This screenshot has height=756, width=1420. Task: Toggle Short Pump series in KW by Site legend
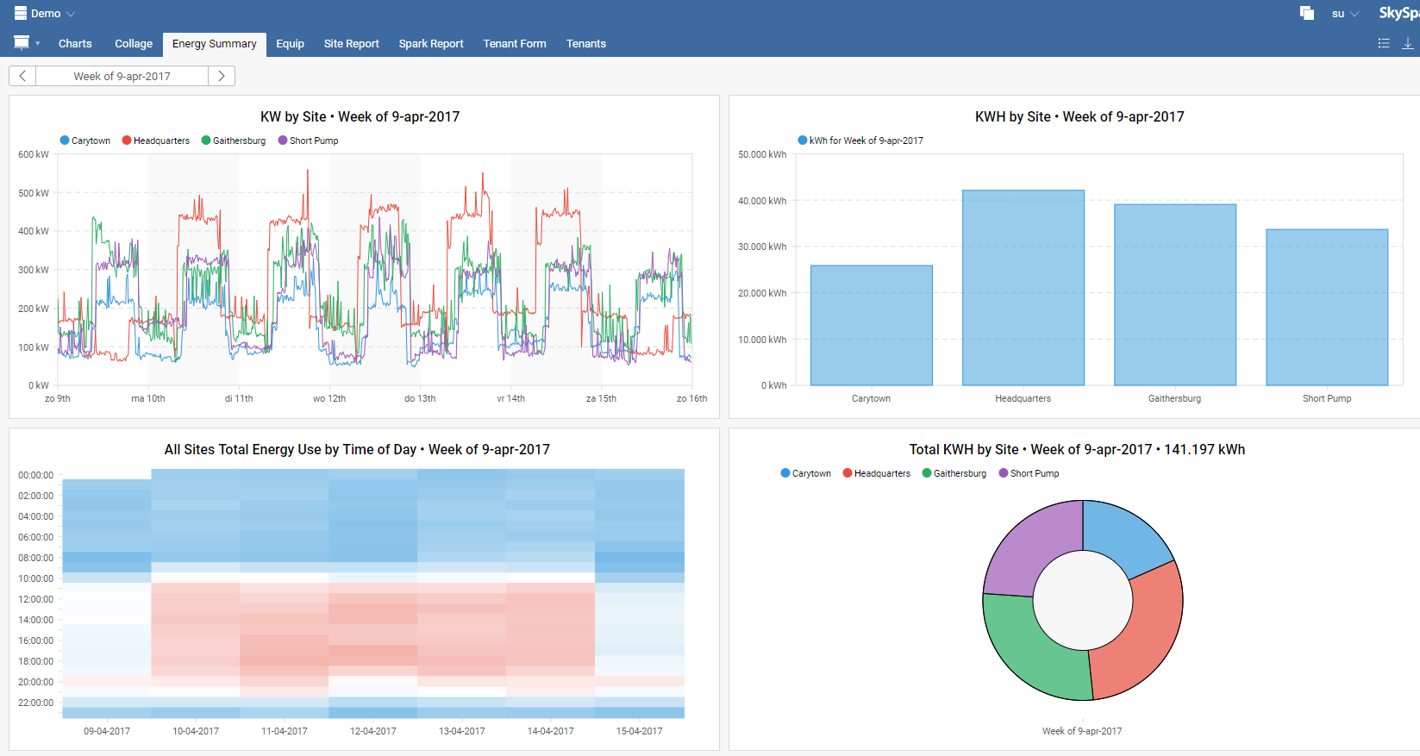click(309, 141)
